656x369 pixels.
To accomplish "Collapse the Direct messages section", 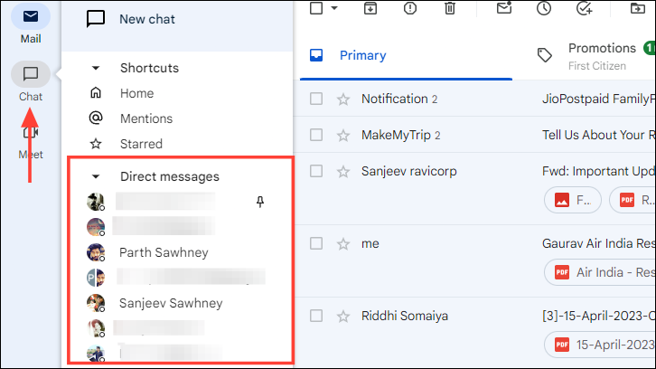I will (x=96, y=176).
